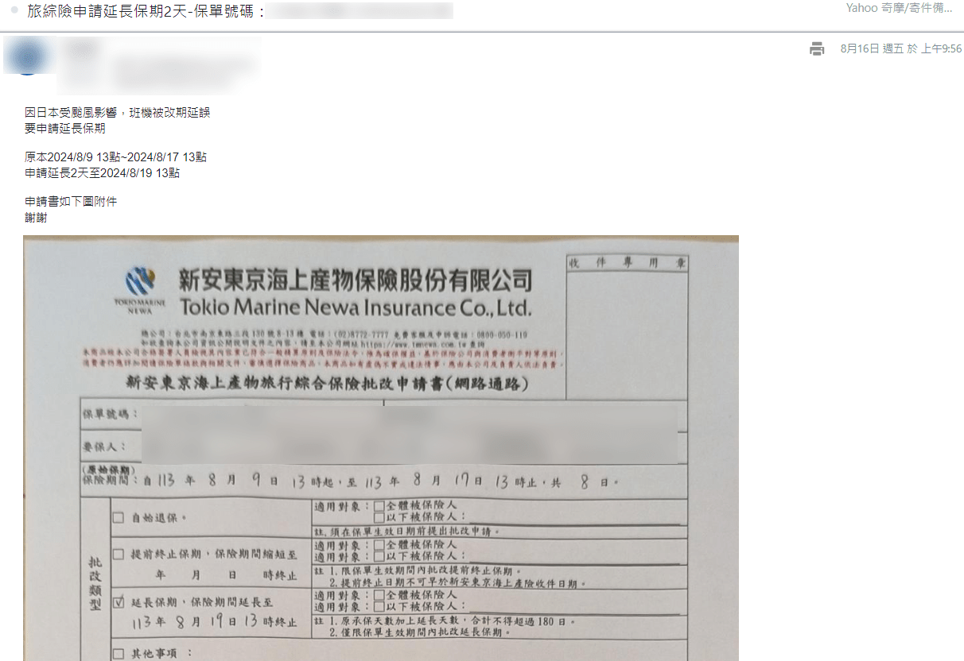964x661 pixels.
Task: Tick 全體被保險人 checkbox in the 延長保期 row
Action: click(379, 594)
